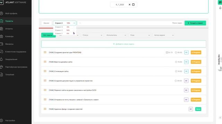222x124 pixels.
Task: Click the drag handle of Стилизация сайта task
Action: [x=45, y=71]
